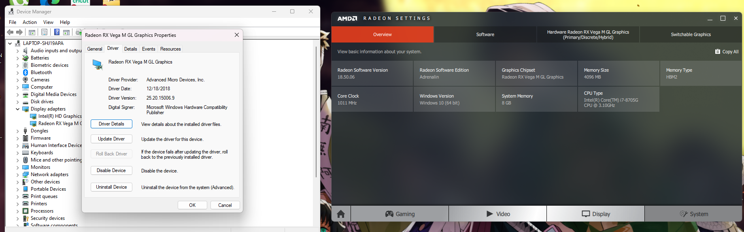744x232 pixels.
Task: Select Intel(R) HD Graphics in device tree
Action: [60, 116]
